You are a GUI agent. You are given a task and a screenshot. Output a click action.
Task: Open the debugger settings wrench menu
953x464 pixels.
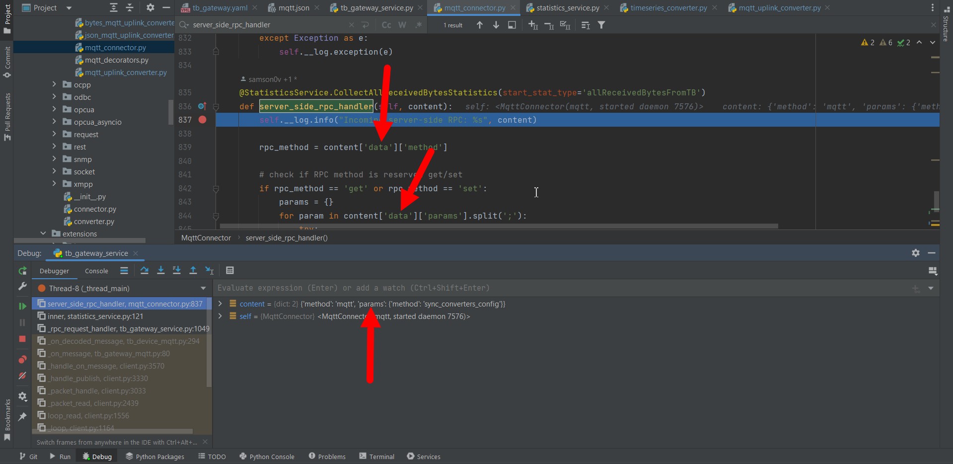(22, 286)
